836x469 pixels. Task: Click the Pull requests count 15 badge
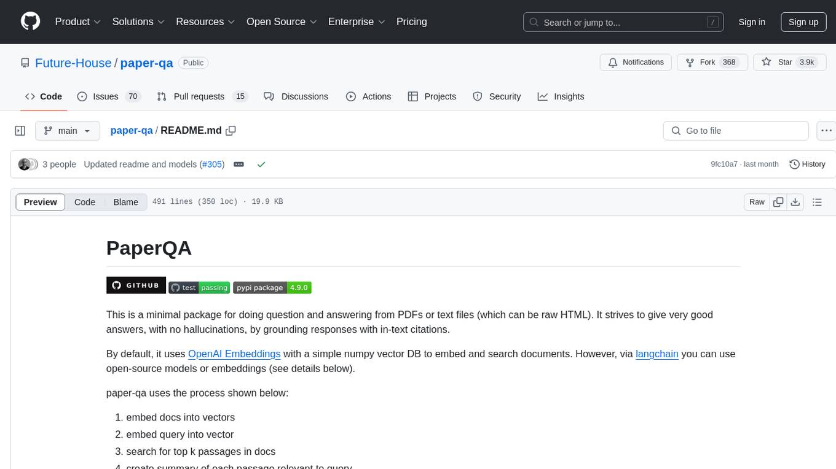coord(240,96)
